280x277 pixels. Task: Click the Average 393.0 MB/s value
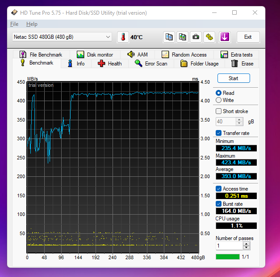(x=236, y=176)
